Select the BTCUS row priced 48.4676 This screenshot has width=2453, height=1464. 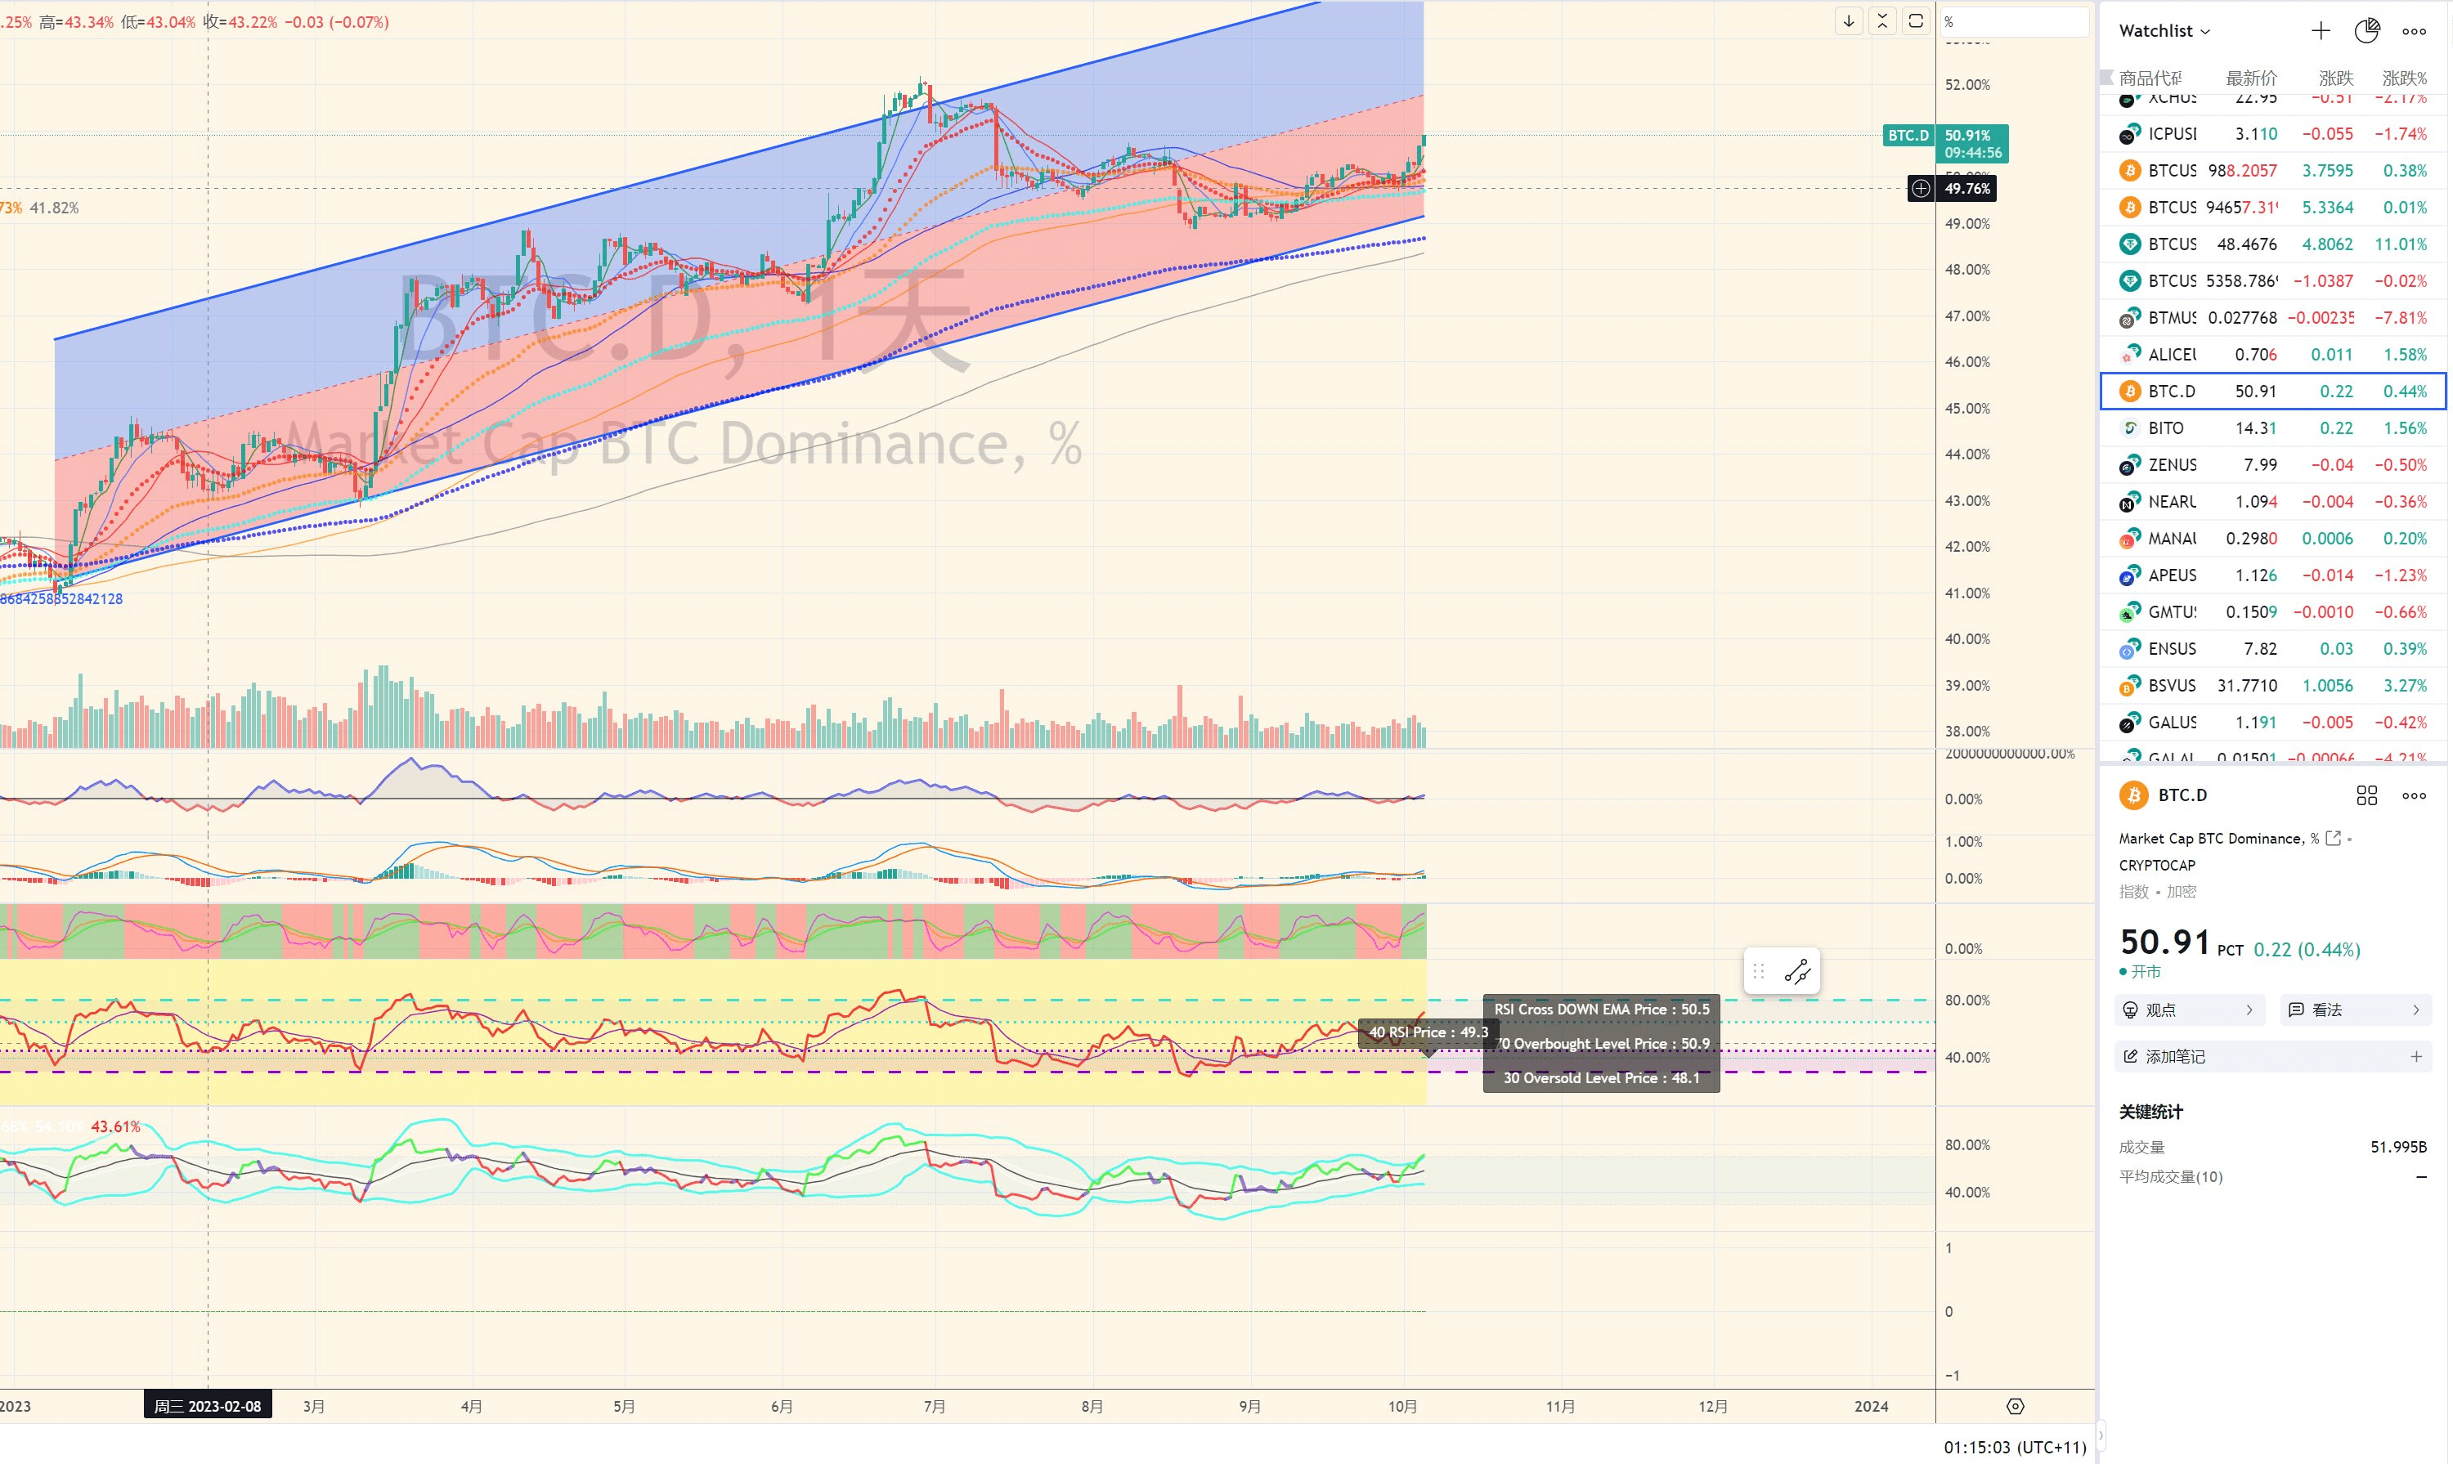pyautogui.click(x=2273, y=244)
